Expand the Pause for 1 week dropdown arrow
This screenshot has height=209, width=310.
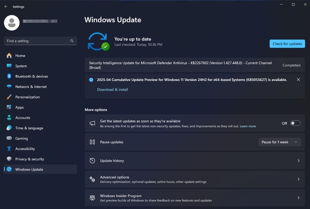[x=296, y=142]
